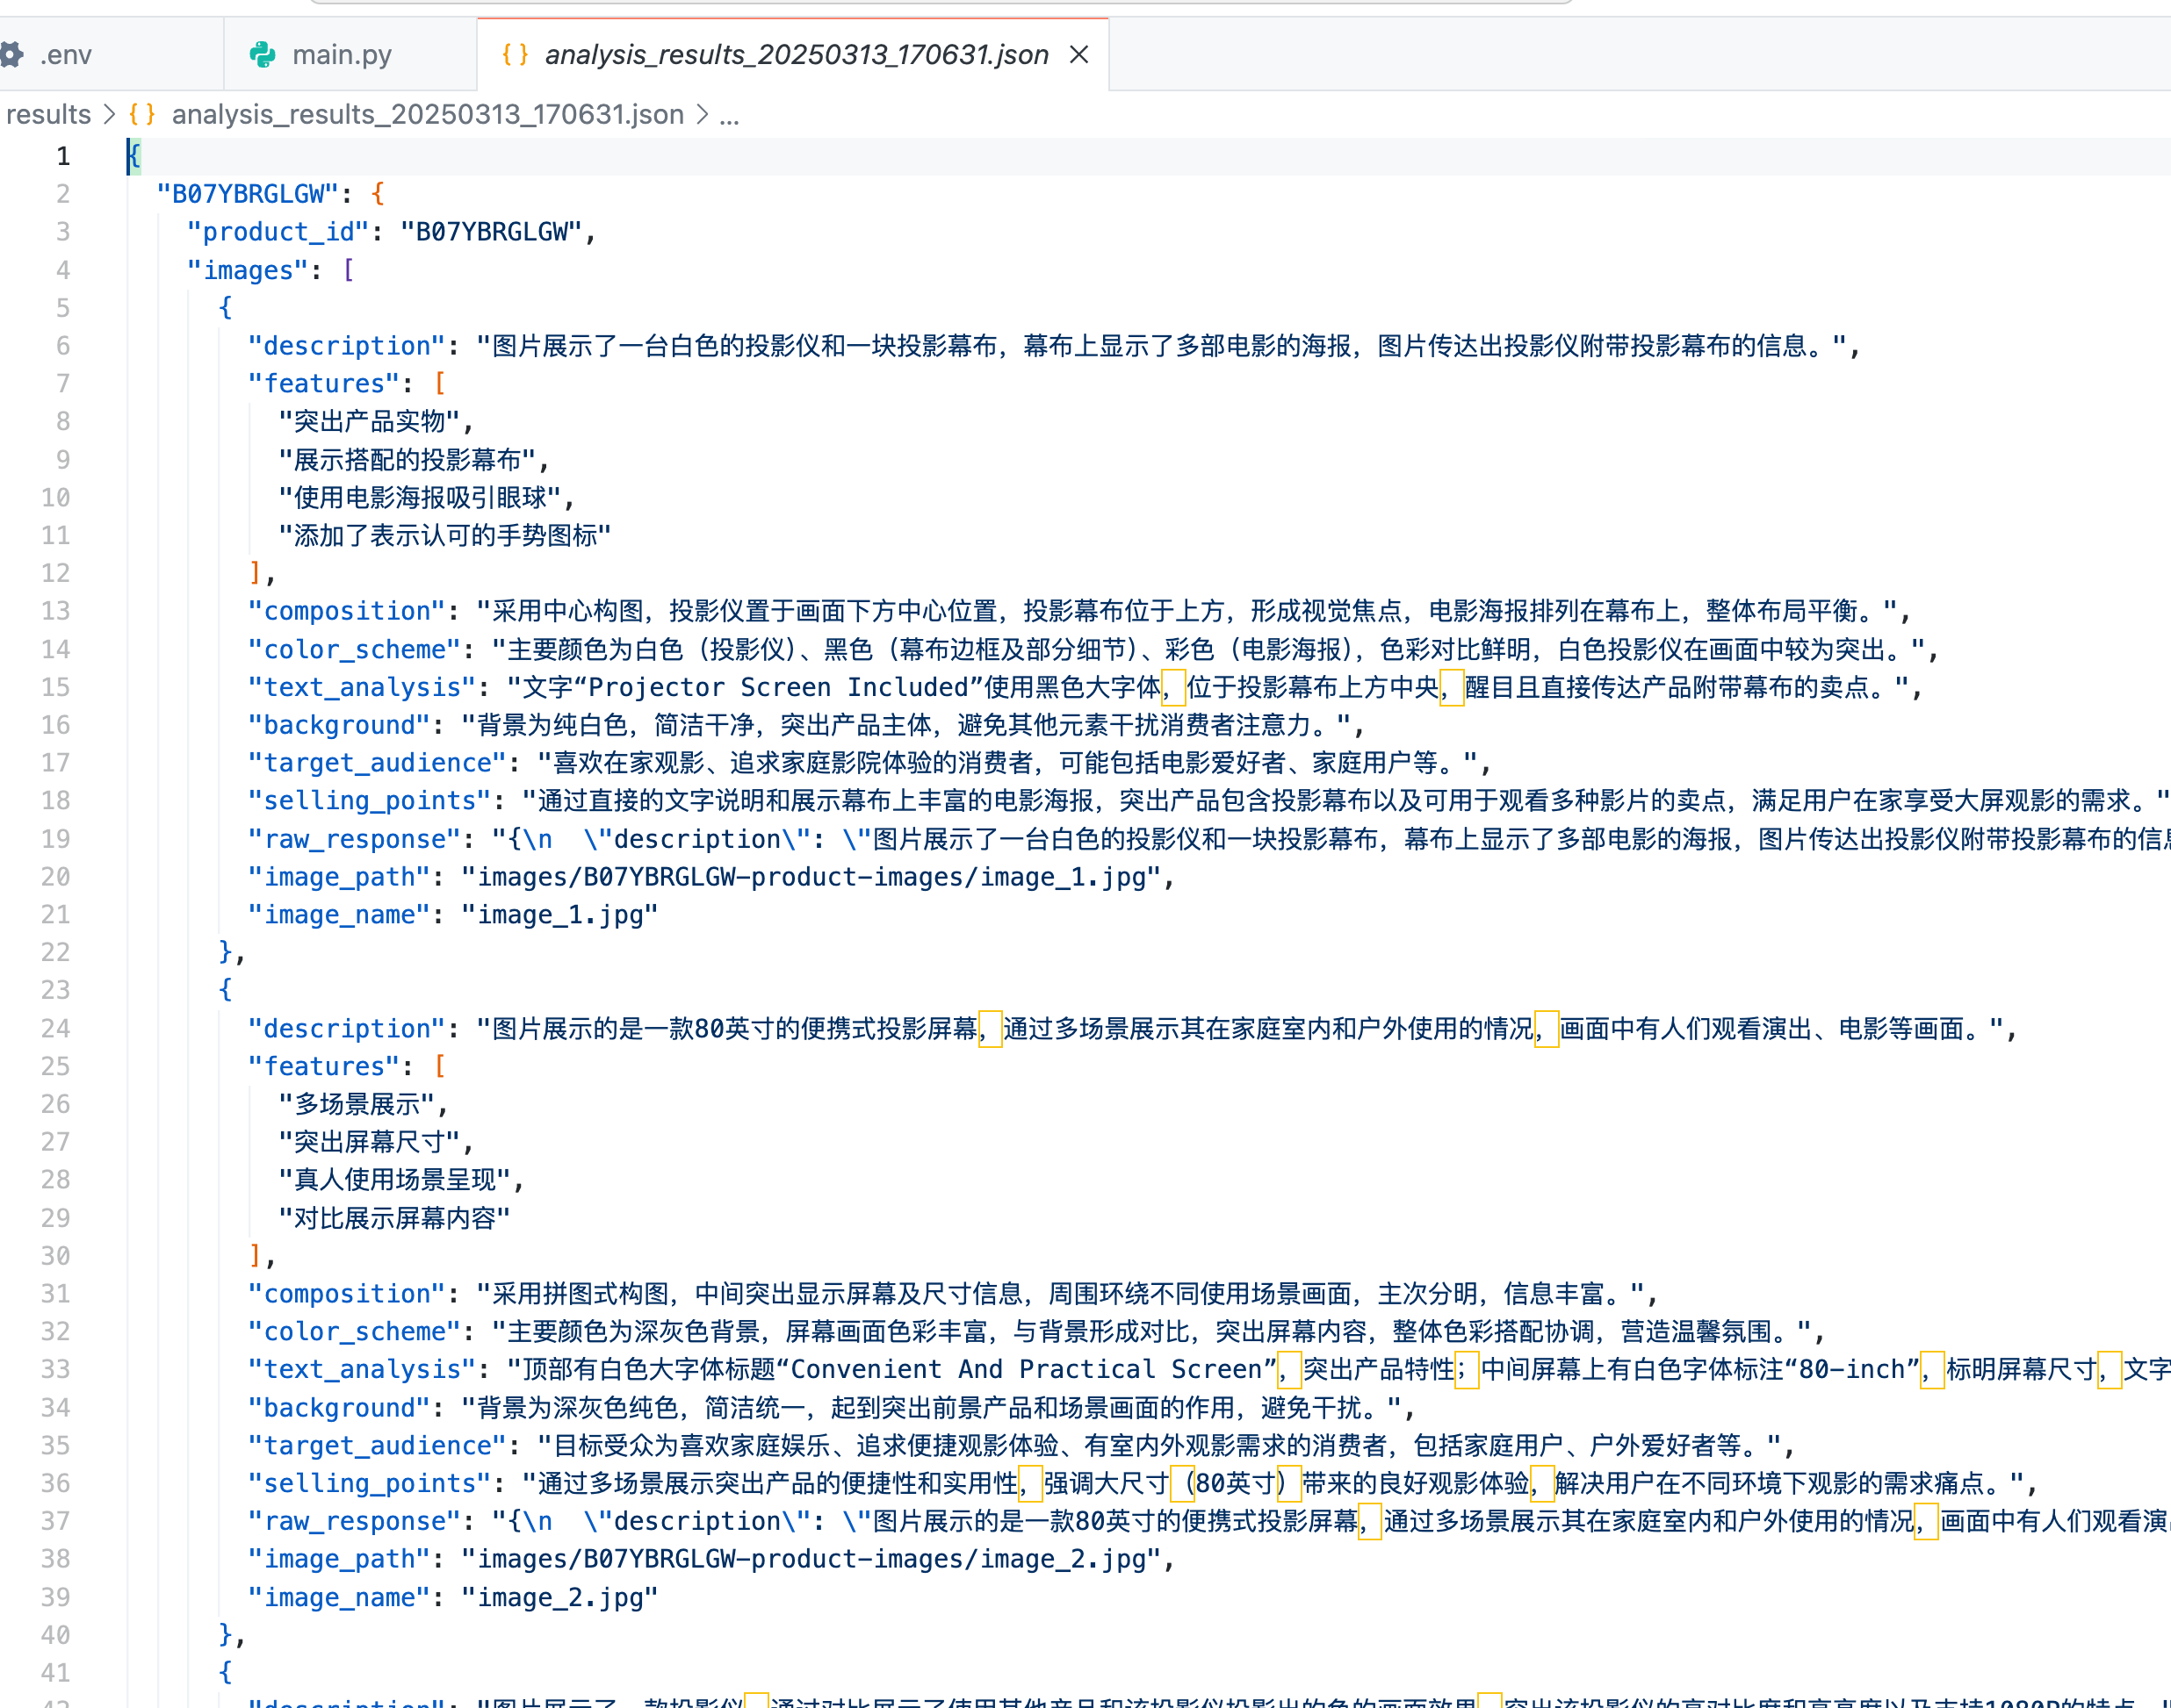The image size is (2171, 1708).
Task: Click the JSON braces icon in breadcrumb
Action: (142, 114)
